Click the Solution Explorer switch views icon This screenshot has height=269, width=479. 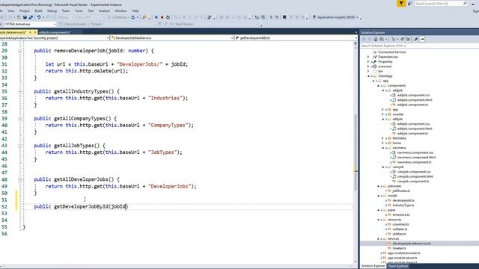tap(382, 39)
